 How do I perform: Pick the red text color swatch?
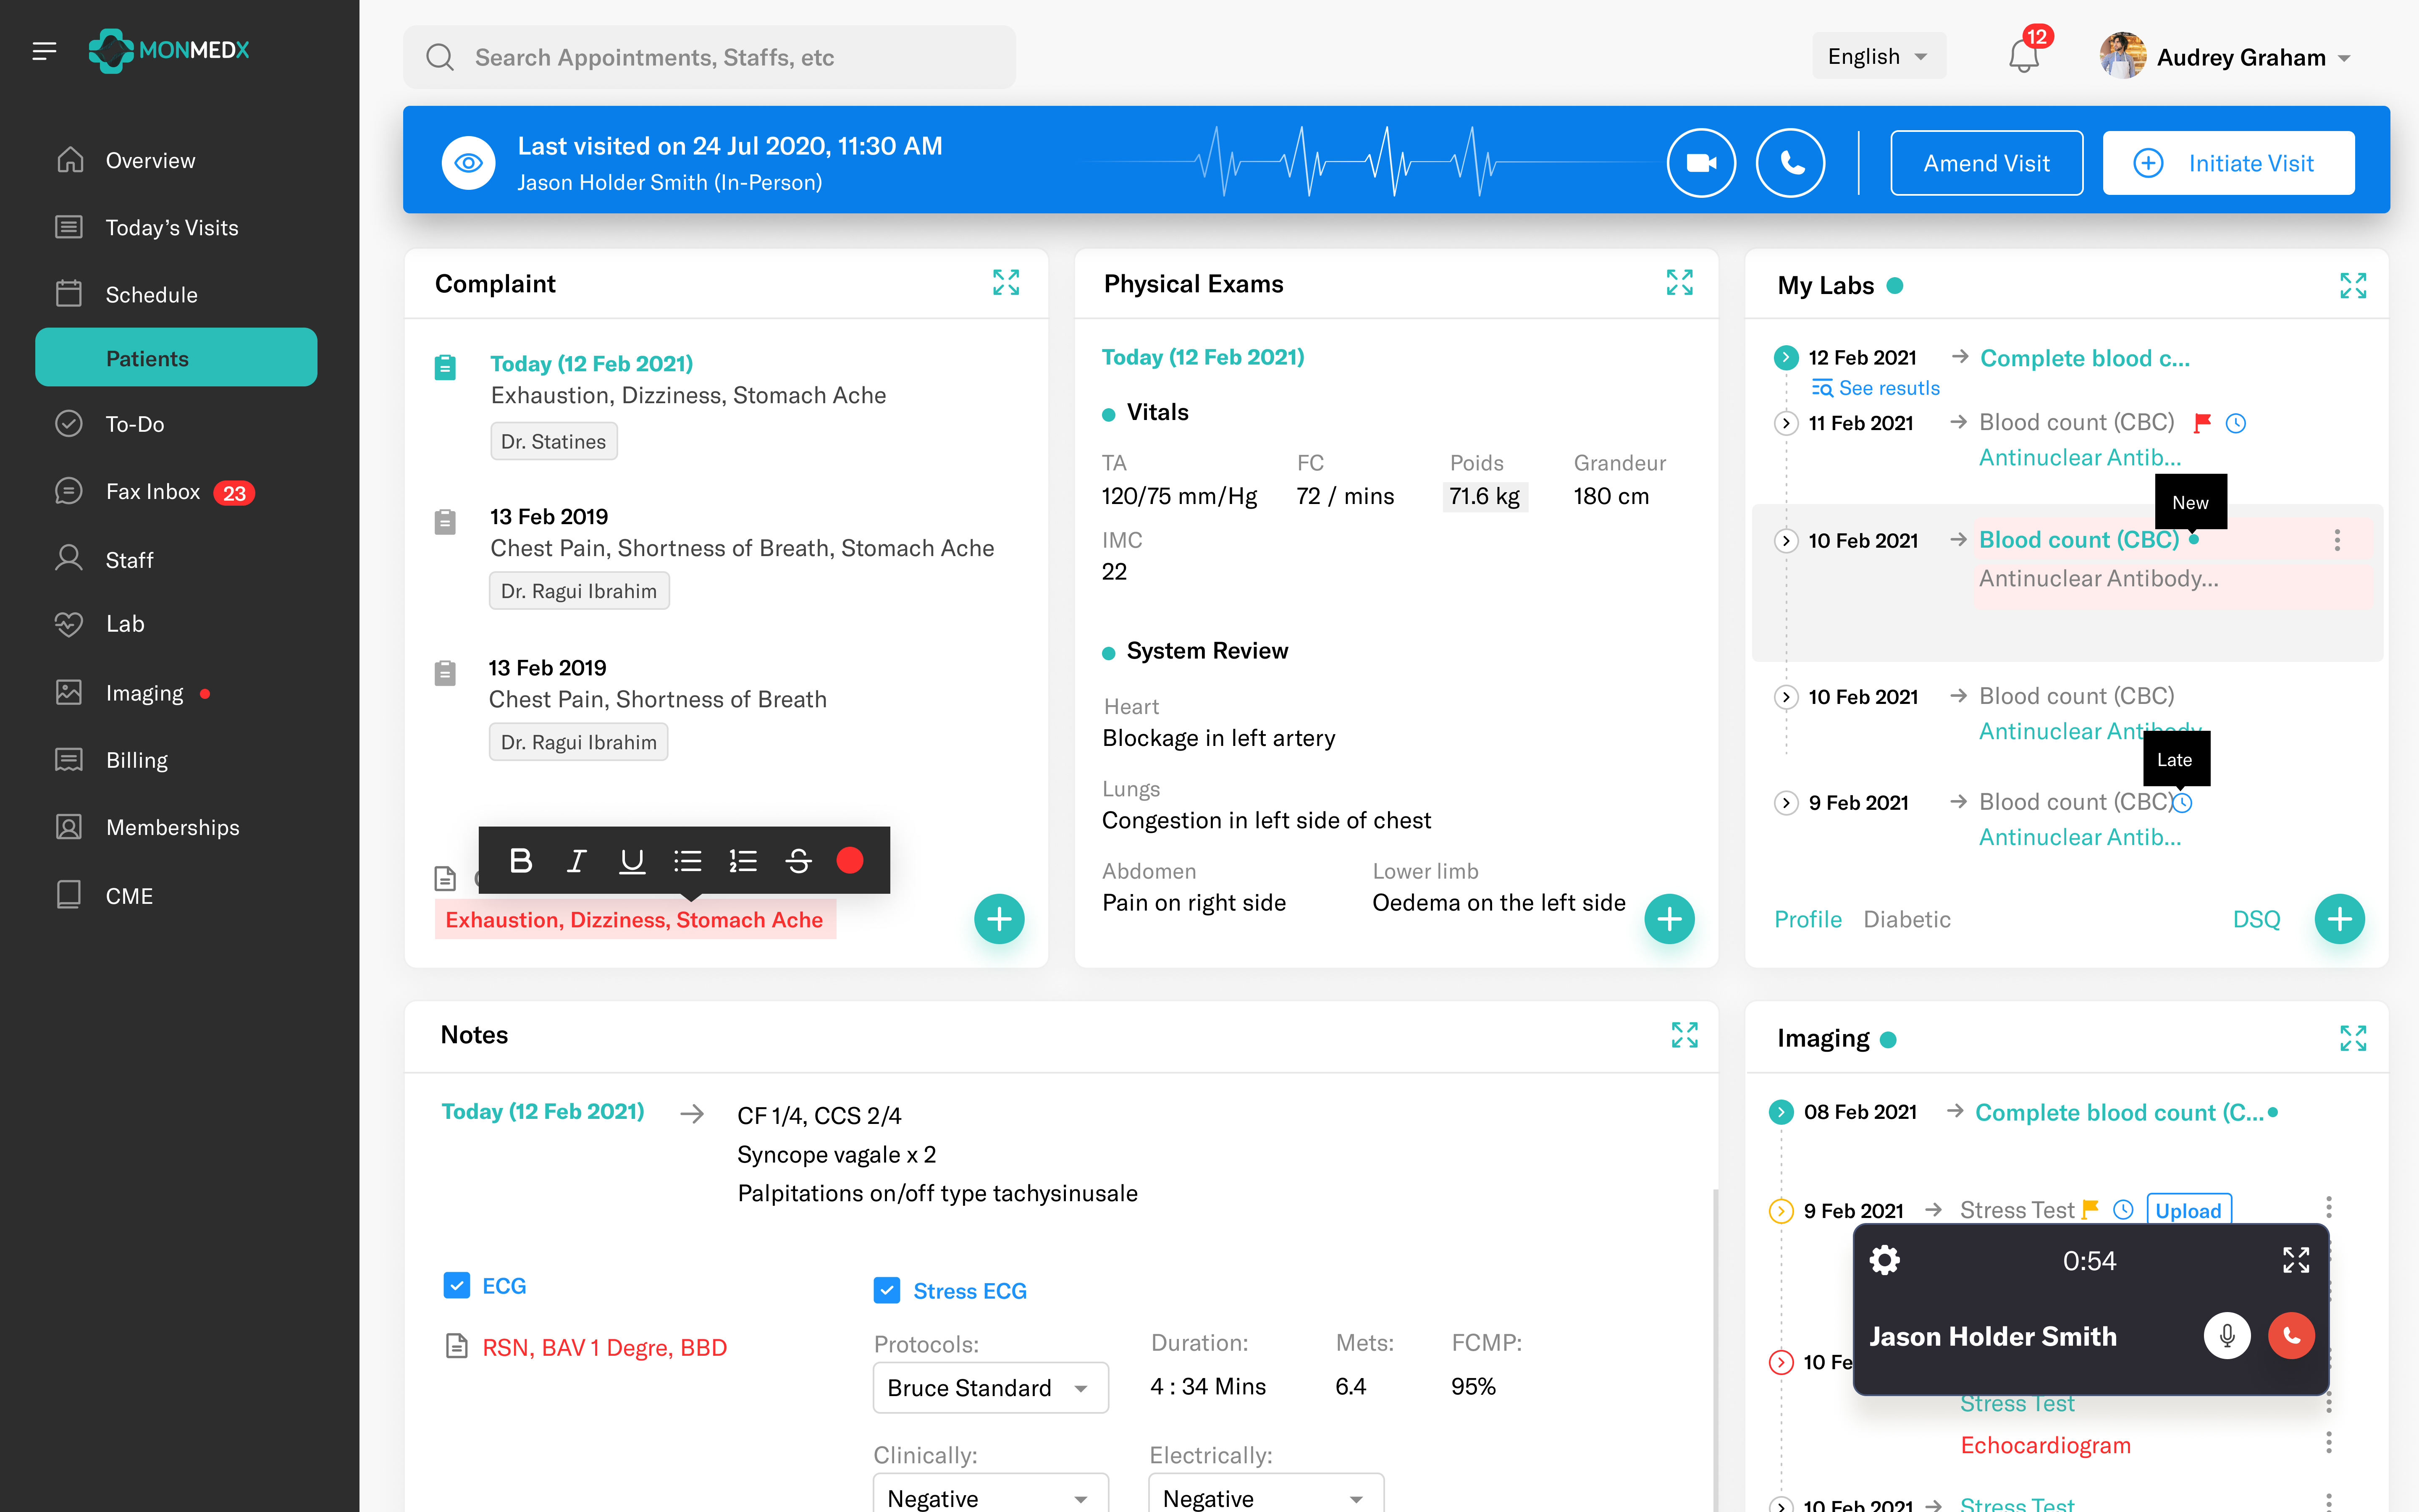[850, 860]
